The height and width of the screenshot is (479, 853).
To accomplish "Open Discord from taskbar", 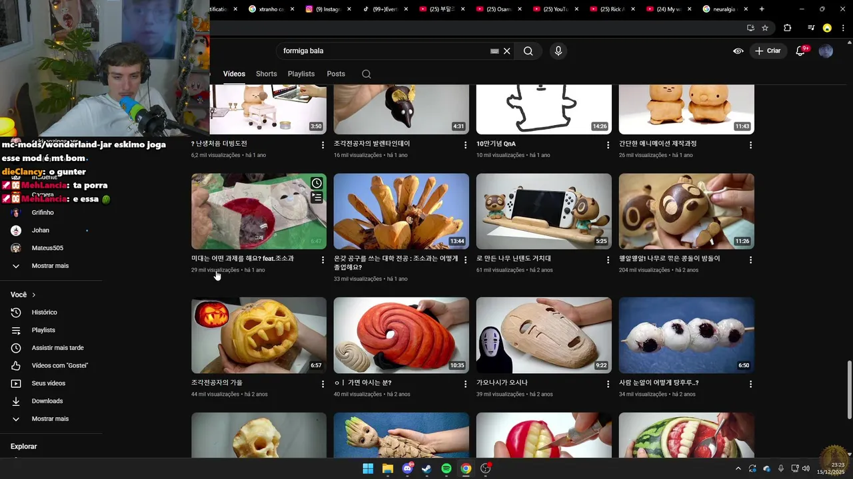I will coord(407,468).
